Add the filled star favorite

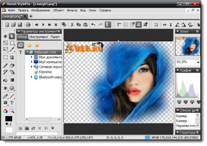[29, 45]
